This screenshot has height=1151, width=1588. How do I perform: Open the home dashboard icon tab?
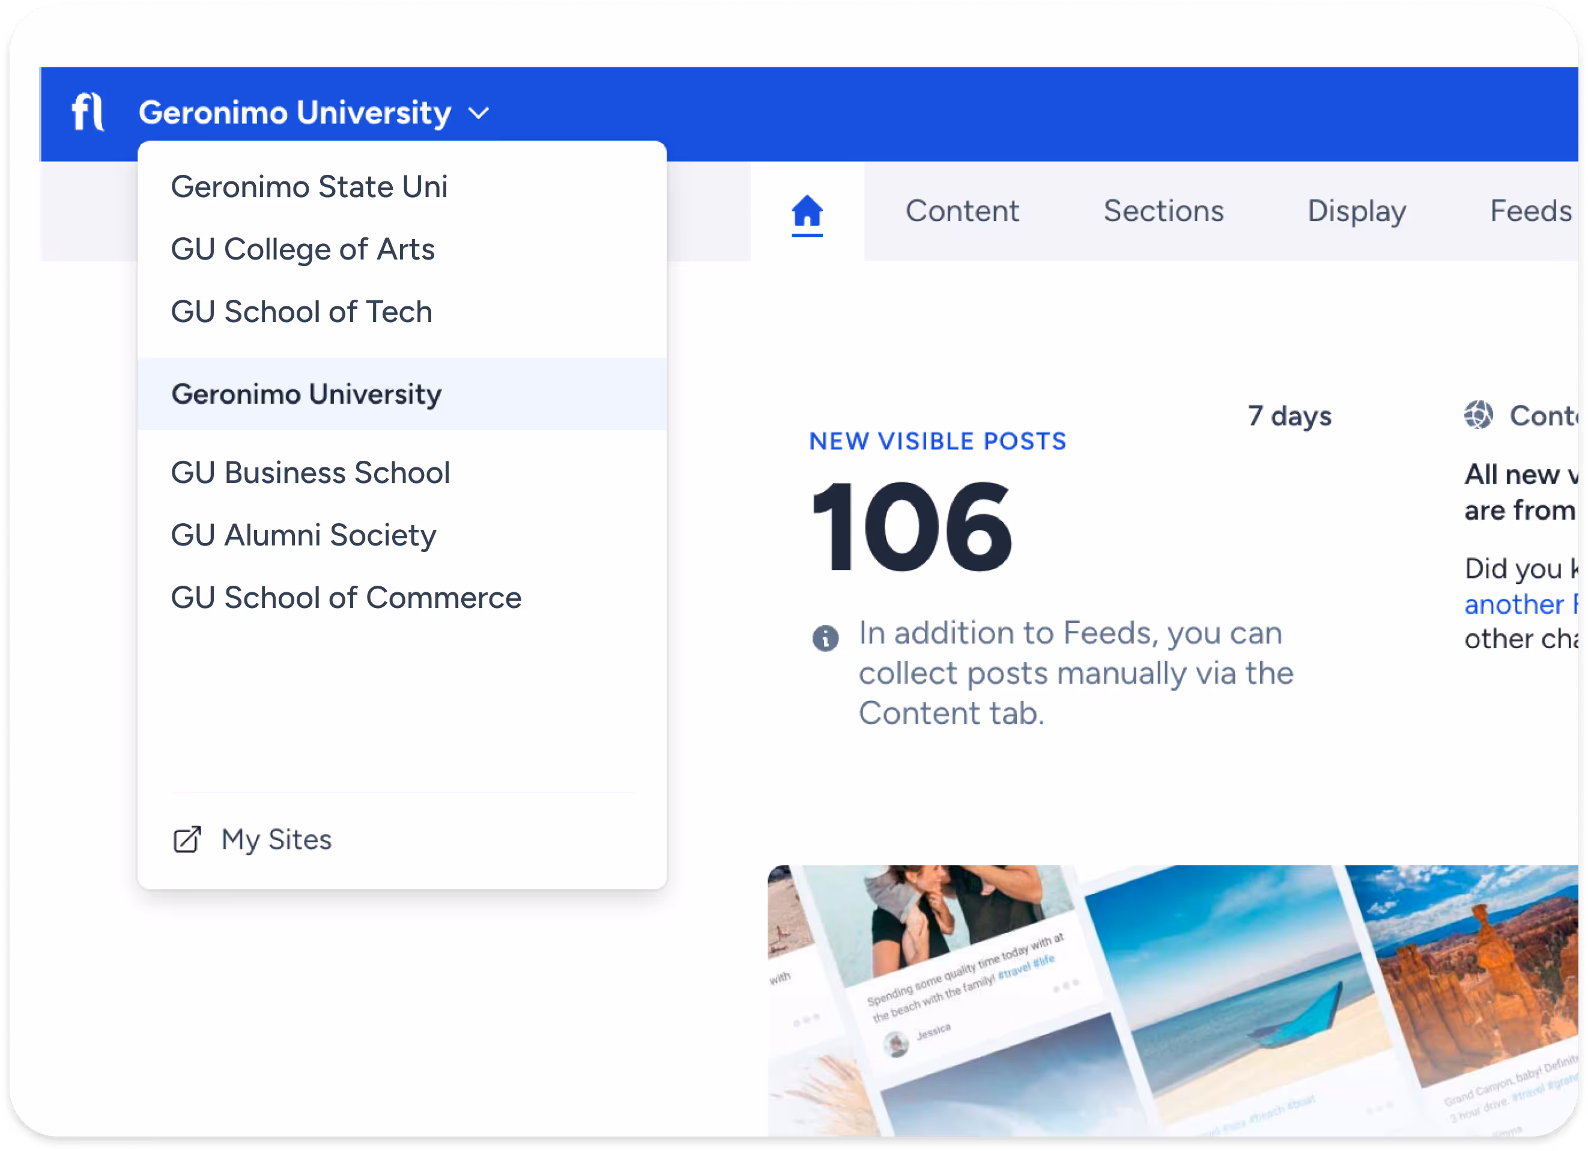(807, 211)
